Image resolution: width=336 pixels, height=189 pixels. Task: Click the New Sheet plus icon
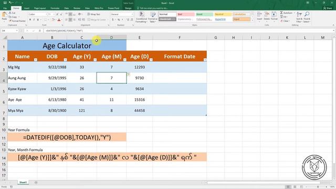click(x=36, y=183)
